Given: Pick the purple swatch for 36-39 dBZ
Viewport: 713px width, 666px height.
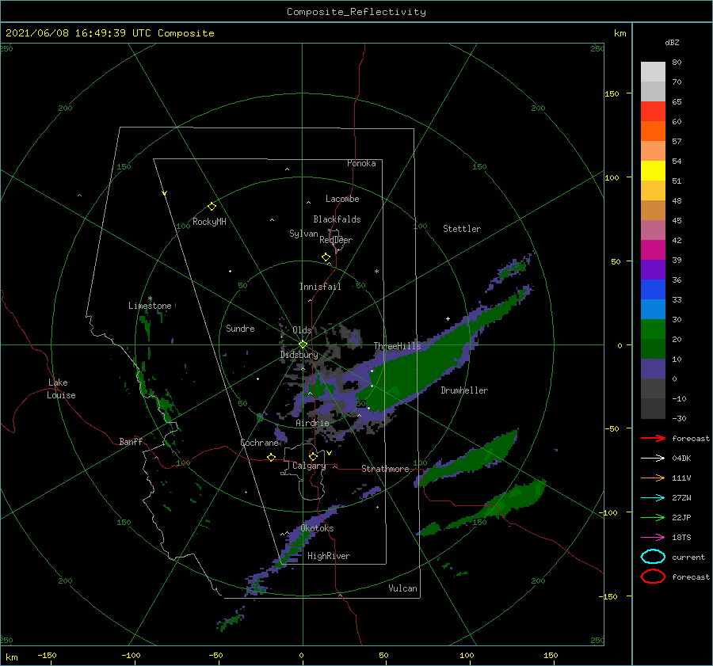Looking at the screenshot, I should pos(653,269).
